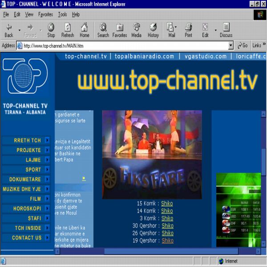Image resolution: width=267 pixels, height=267 pixels.
Task: Expand the Links toolbar chevron
Action: [x=264, y=44]
